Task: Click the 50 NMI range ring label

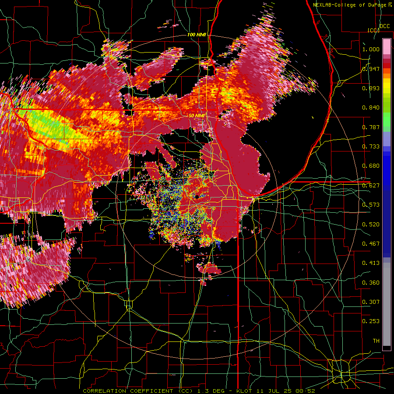Action: pyautogui.click(x=197, y=116)
